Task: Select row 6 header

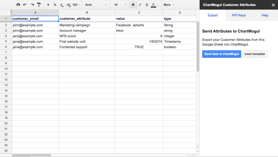Action: tap(6, 47)
